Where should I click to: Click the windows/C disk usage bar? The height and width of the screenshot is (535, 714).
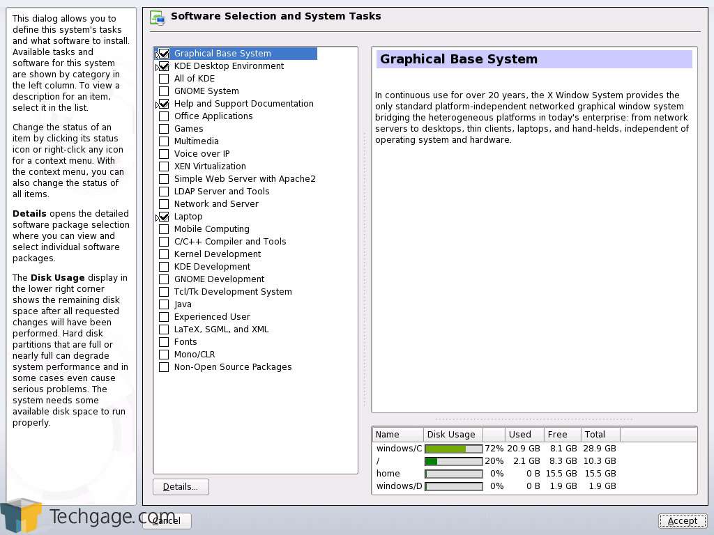[x=453, y=449]
